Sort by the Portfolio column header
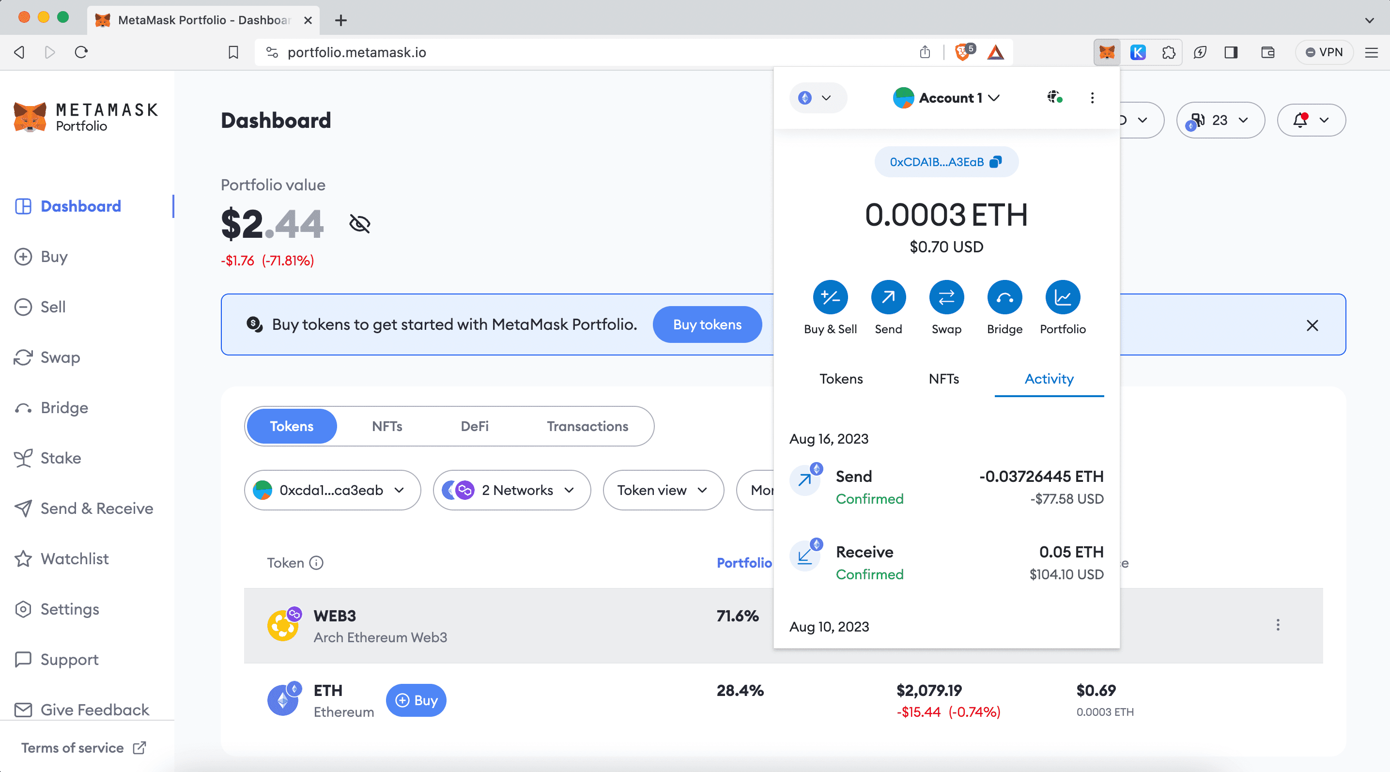 pyautogui.click(x=744, y=563)
